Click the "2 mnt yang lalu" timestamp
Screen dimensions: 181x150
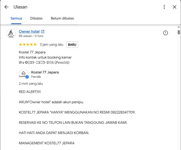[x=31, y=83]
